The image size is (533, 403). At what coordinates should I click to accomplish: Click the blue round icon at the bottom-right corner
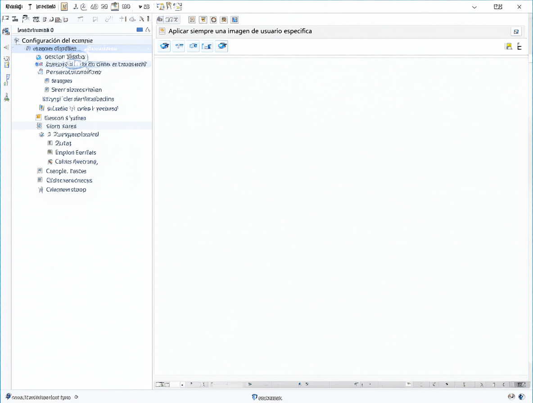(x=522, y=397)
